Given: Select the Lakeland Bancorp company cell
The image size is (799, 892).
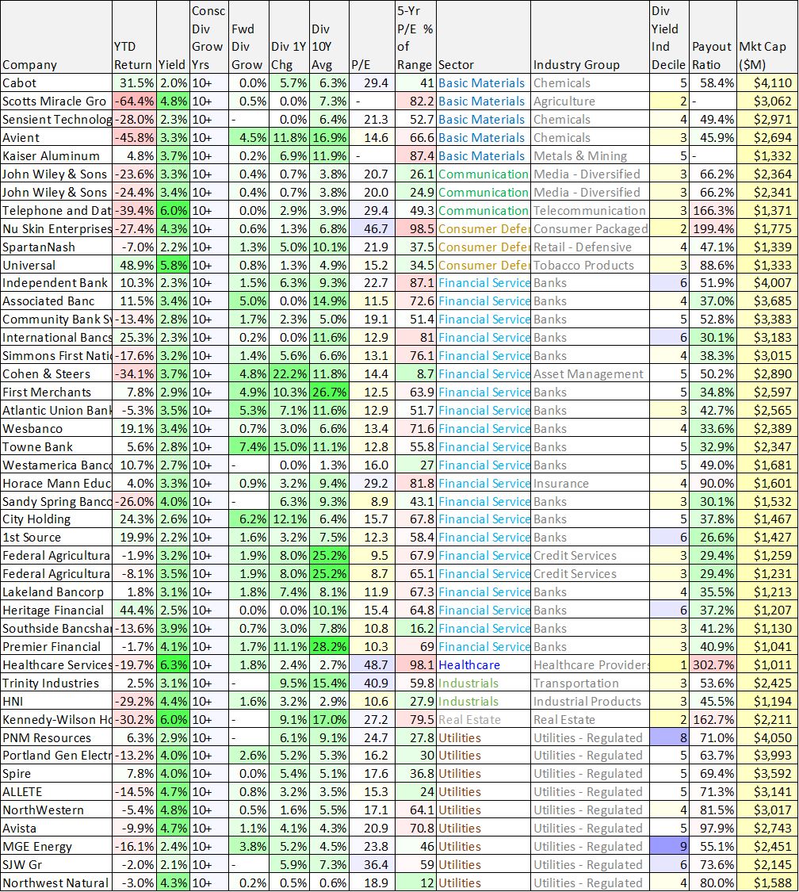Looking at the screenshot, I should (x=56, y=591).
